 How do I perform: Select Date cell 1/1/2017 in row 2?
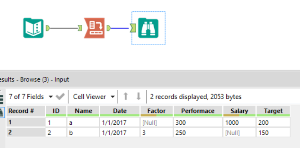pyautogui.click(x=120, y=133)
